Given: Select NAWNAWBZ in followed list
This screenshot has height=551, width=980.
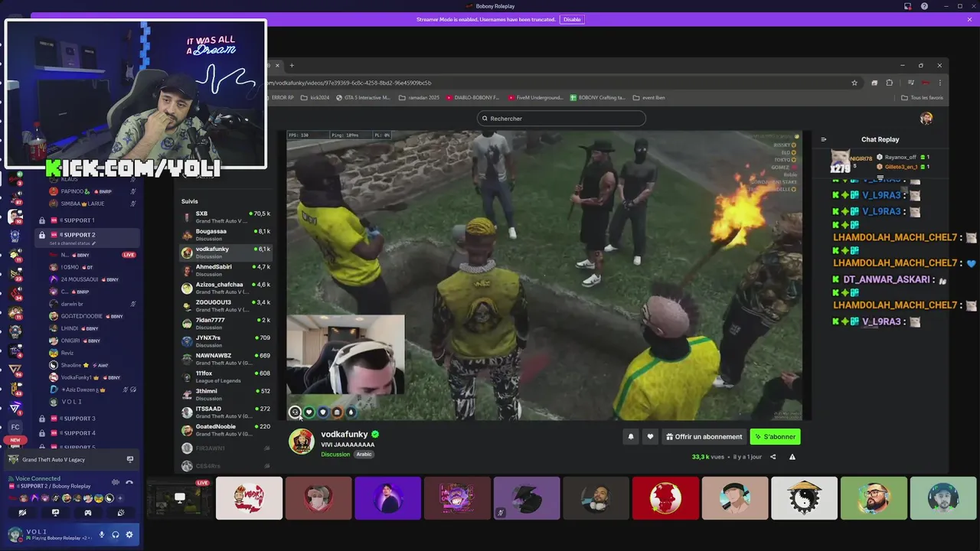Looking at the screenshot, I should (224, 359).
